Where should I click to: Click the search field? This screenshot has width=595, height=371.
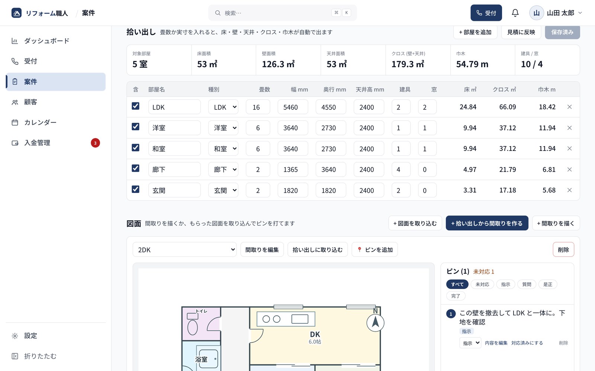283,13
